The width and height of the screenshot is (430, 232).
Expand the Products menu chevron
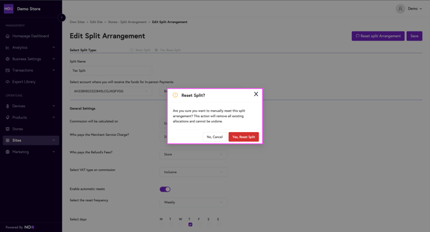(x=53, y=117)
